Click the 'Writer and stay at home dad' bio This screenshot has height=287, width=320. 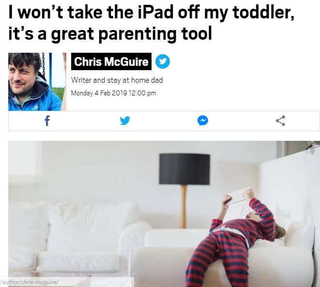pyautogui.click(x=117, y=80)
